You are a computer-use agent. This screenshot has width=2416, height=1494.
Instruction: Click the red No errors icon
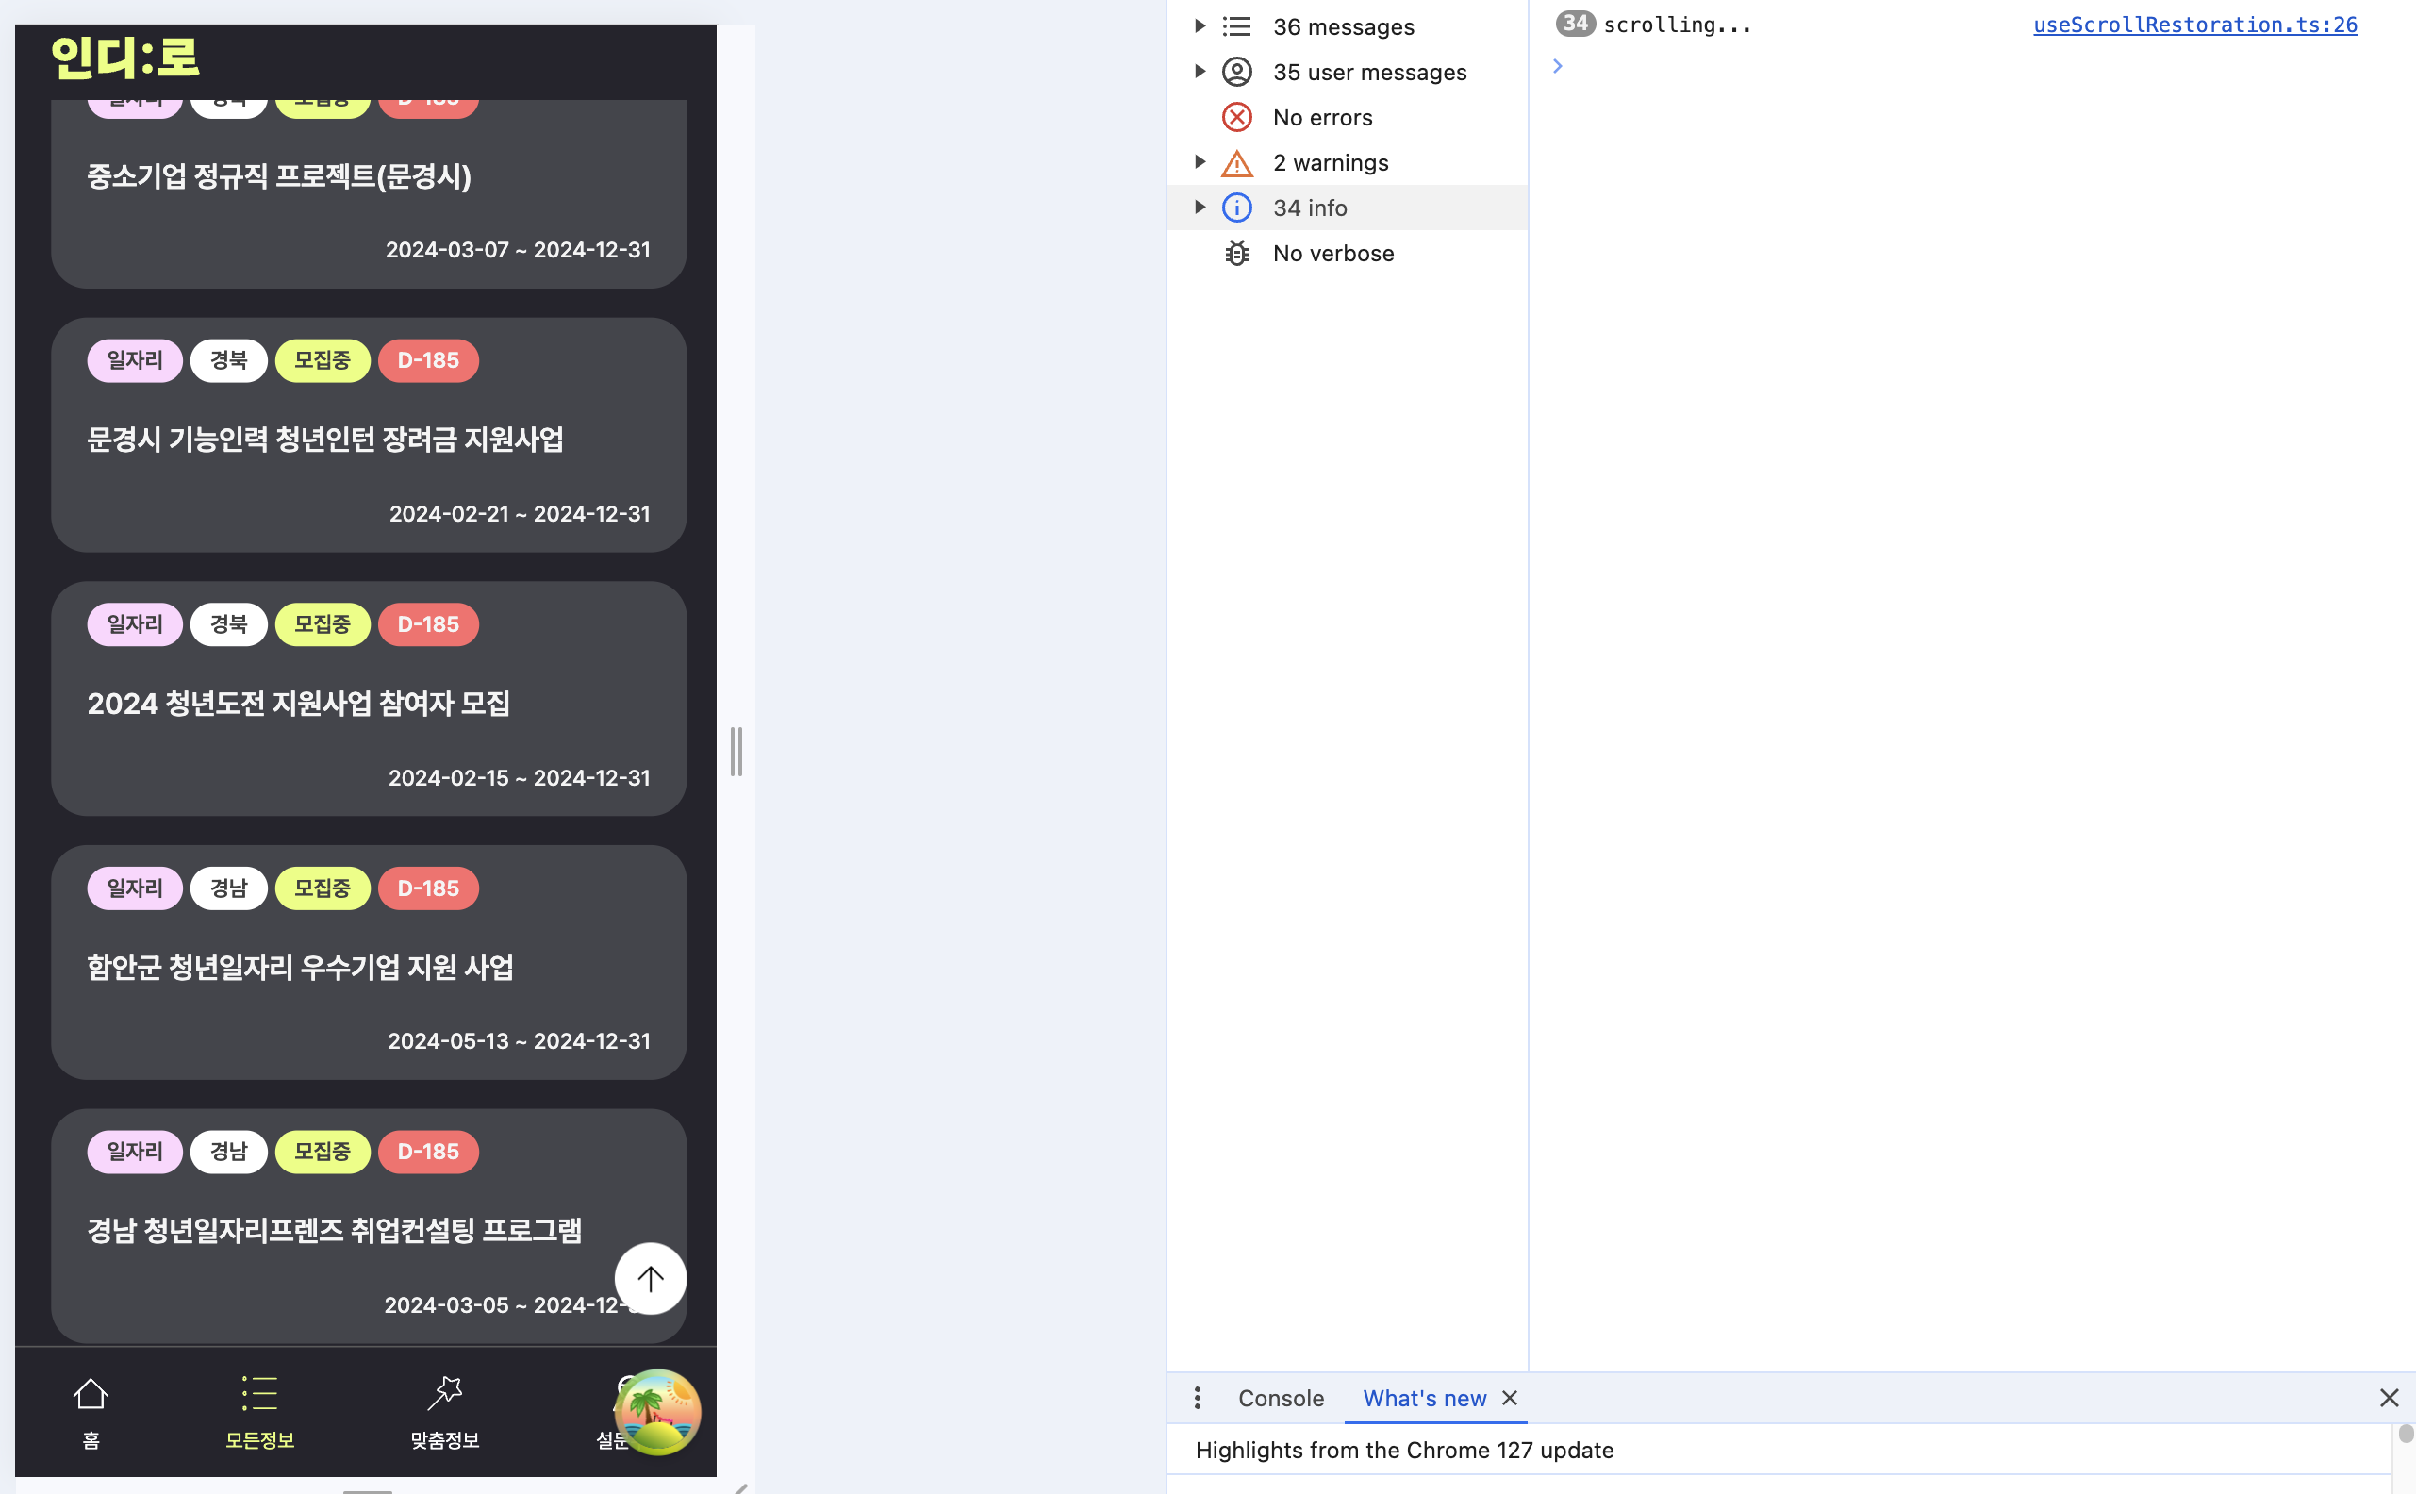(x=1236, y=118)
